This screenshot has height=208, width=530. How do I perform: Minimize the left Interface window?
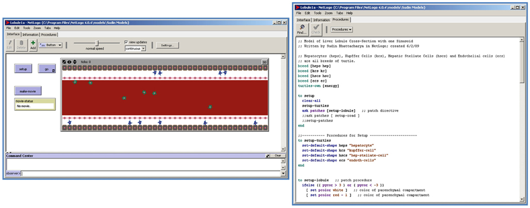point(274,23)
